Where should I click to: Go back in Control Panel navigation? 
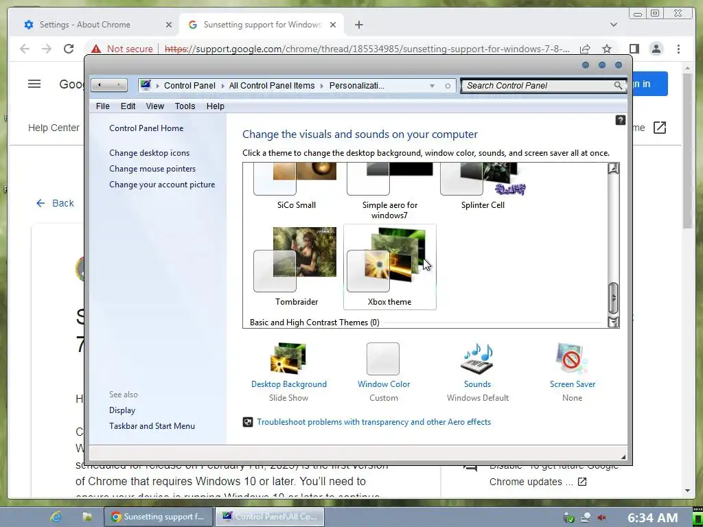100,85
